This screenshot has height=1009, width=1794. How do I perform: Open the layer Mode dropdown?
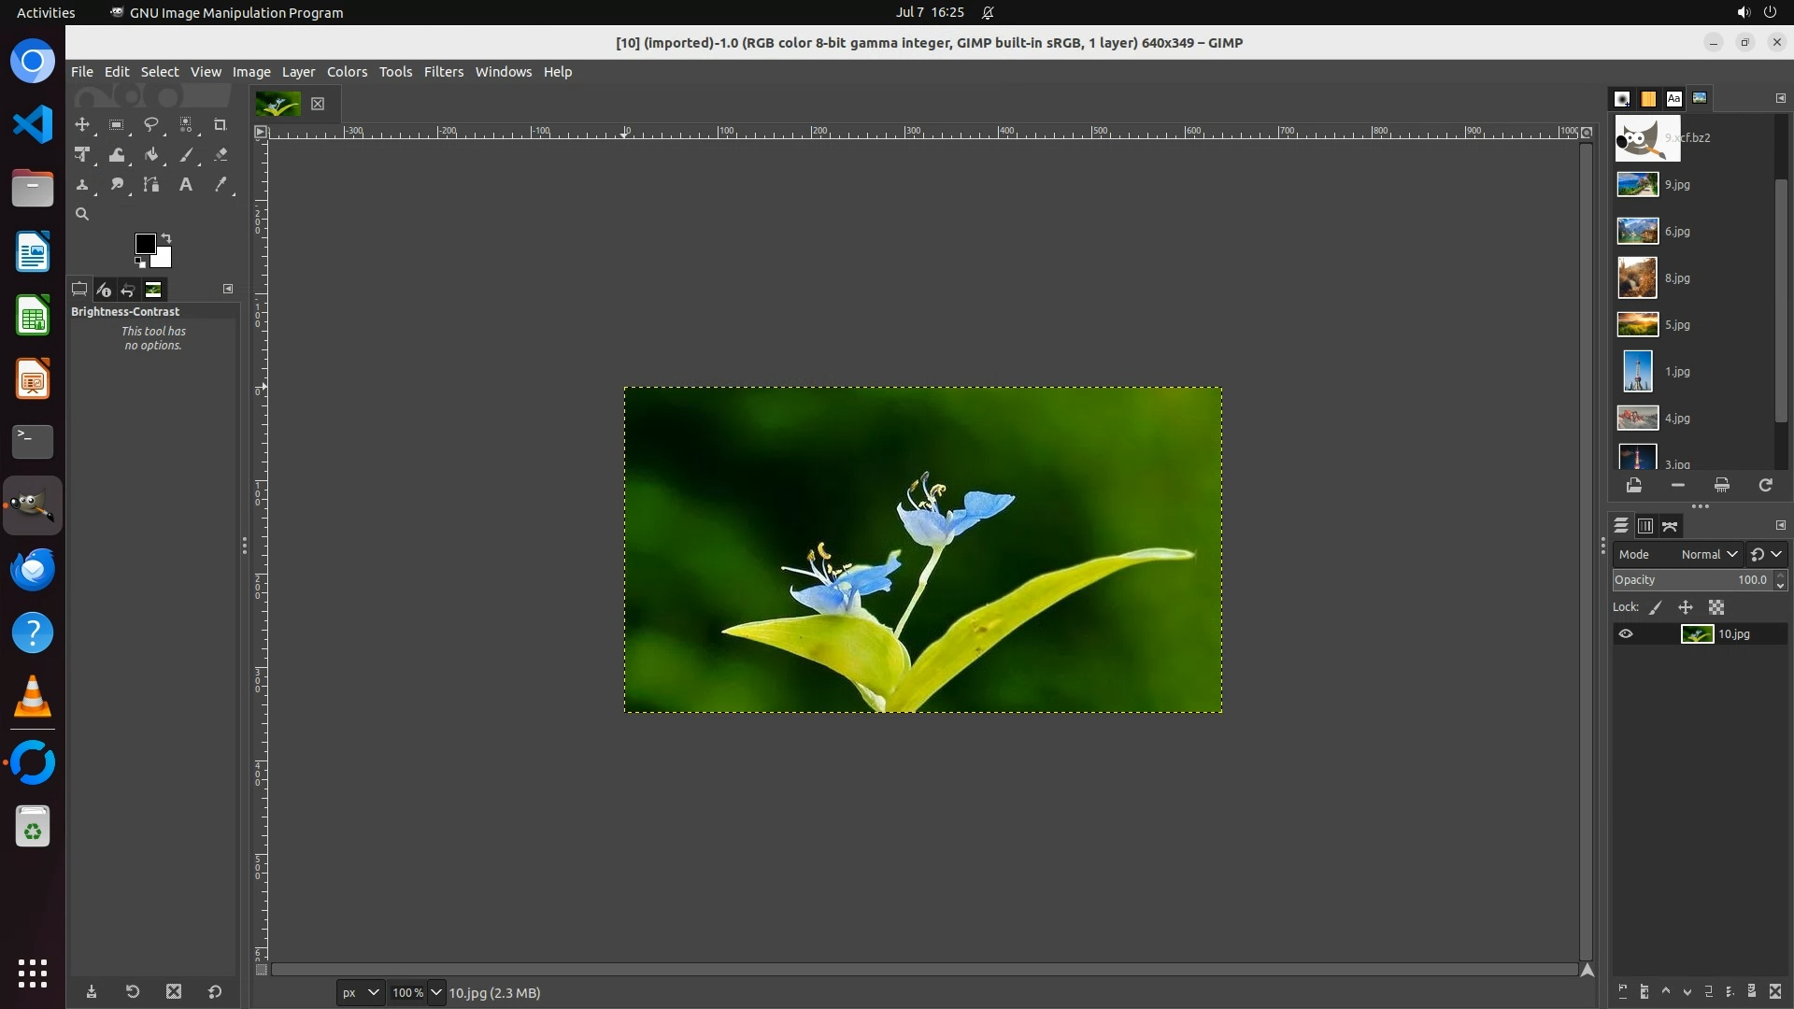click(1708, 554)
